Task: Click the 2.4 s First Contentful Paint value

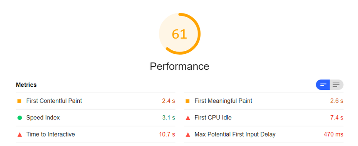Action: tap(169, 101)
